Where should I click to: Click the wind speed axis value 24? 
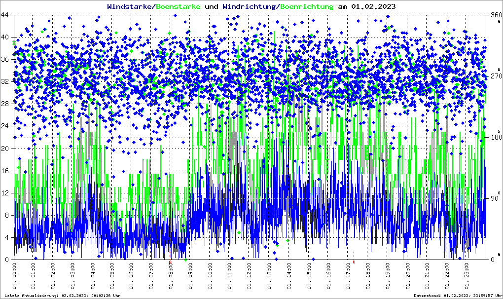(x=5, y=126)
